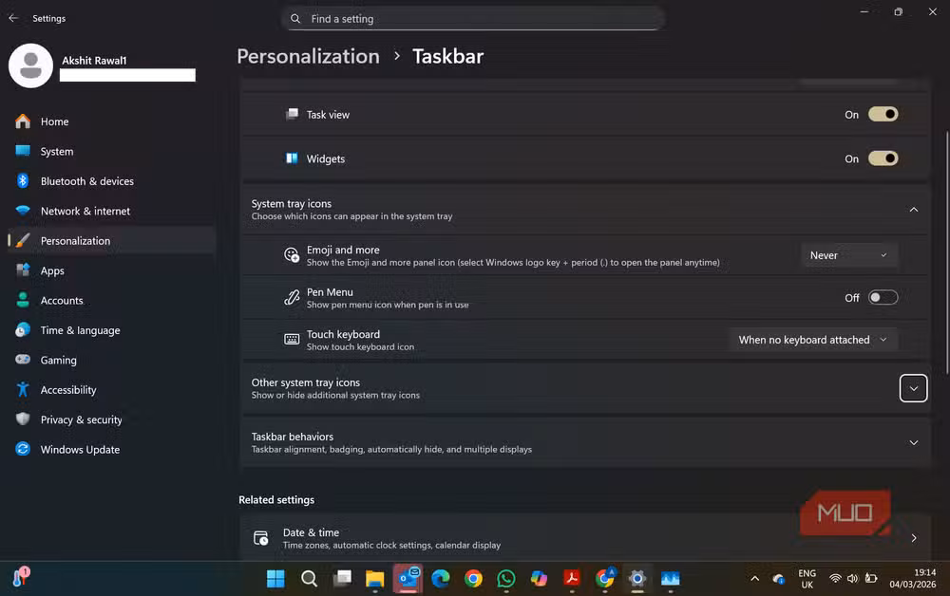Enable the Pen Menu toggle
Viewport: 950px width, 596px height.
883,298
